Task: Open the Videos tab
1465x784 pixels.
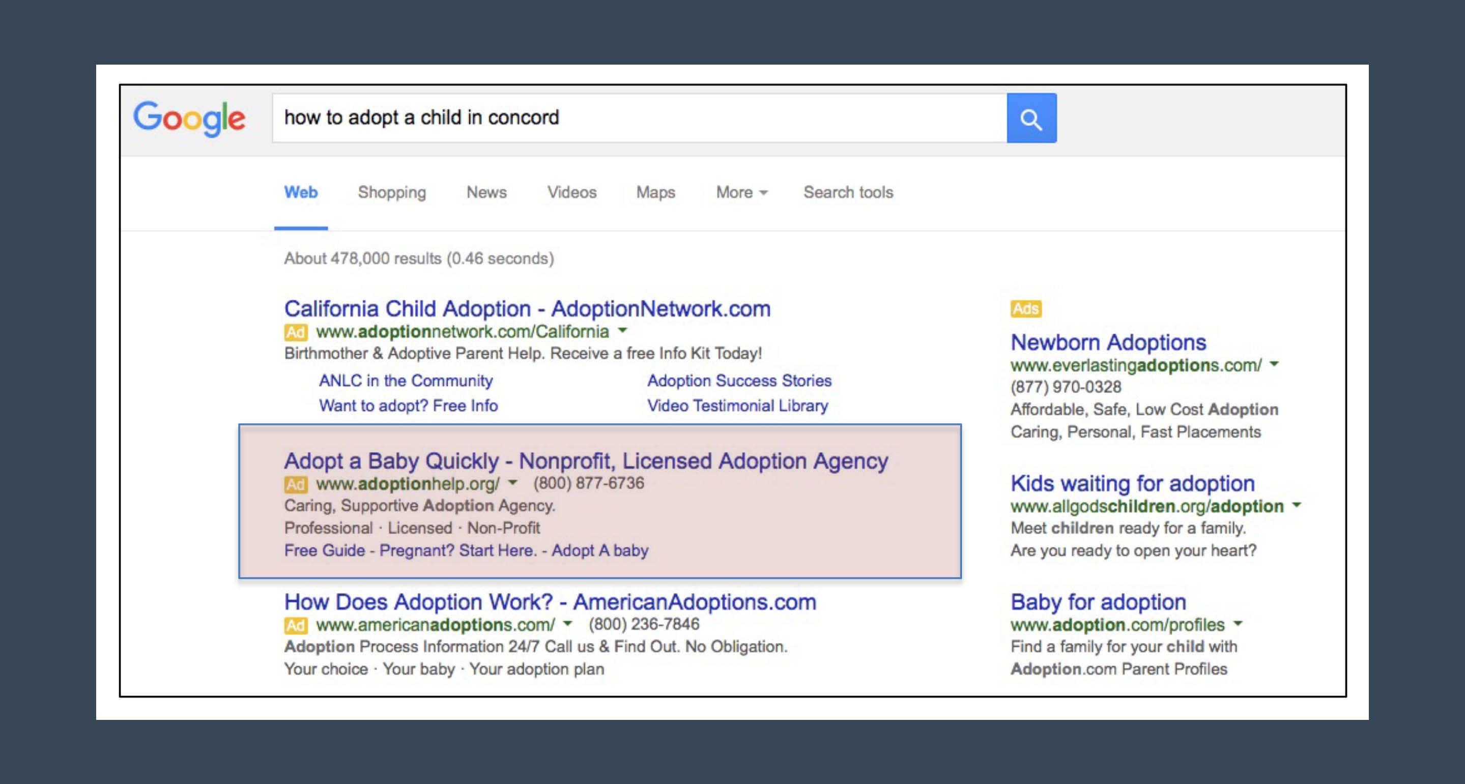Action: click(571, 192)
